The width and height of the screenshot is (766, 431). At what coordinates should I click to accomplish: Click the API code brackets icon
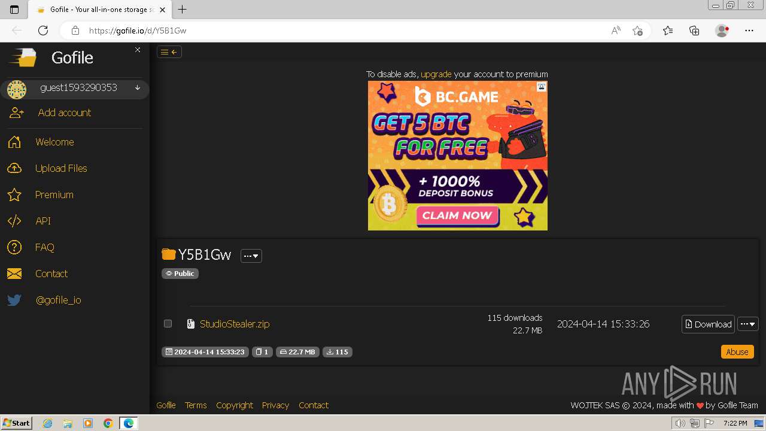pos(14,221)
